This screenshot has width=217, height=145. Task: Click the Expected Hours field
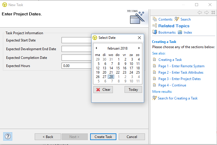tap(76, 66)
